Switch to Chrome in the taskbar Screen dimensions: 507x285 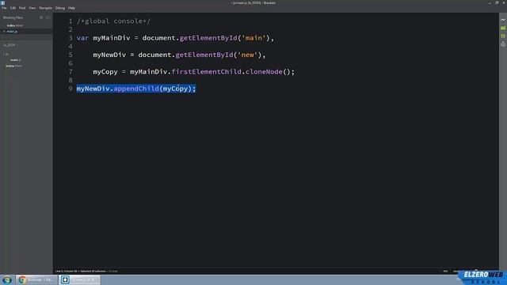pyautogui.click(x=36, y=279)
